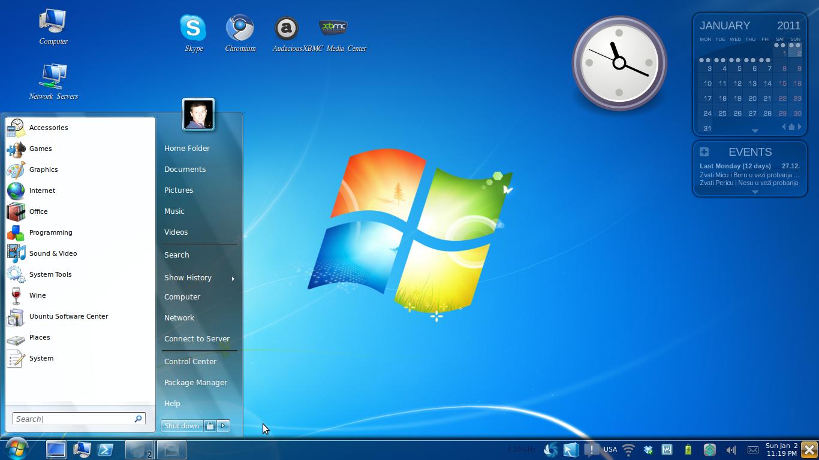Open the XBMC Media Center desktop icon
This screenshot has width=819, height=460.
[333, 33]
